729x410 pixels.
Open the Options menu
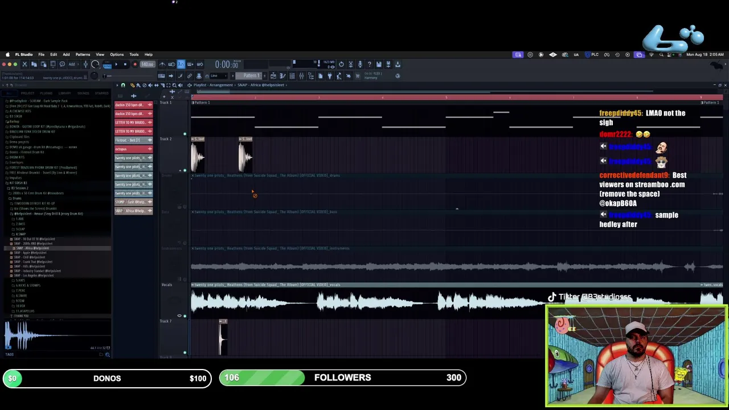point(117,55)
